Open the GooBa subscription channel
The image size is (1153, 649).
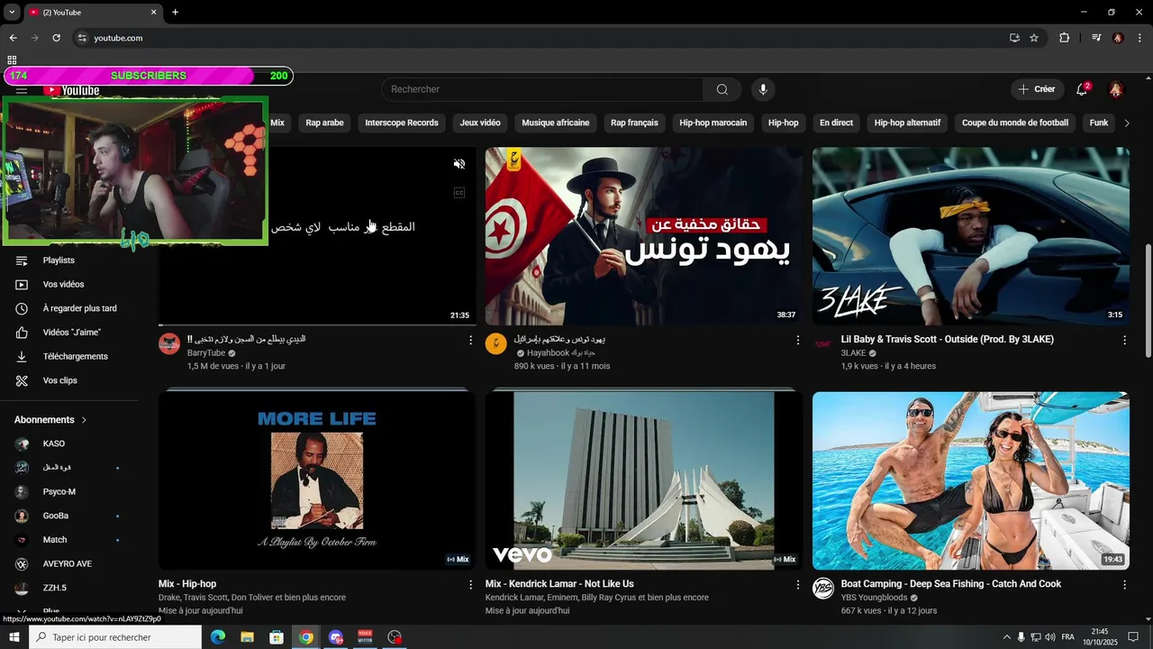pyautogui.click(x=70, y=516)
